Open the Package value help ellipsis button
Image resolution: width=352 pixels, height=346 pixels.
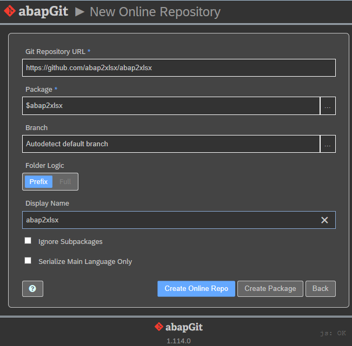coord(328,106)
